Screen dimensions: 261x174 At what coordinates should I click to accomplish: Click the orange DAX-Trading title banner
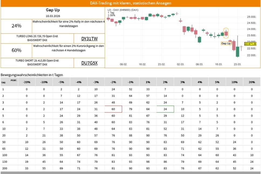coord(130,3)
